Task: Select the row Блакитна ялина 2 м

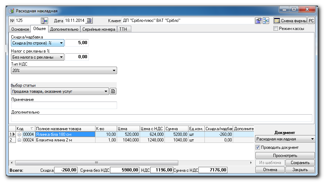Action: click(x=65, y=140)
